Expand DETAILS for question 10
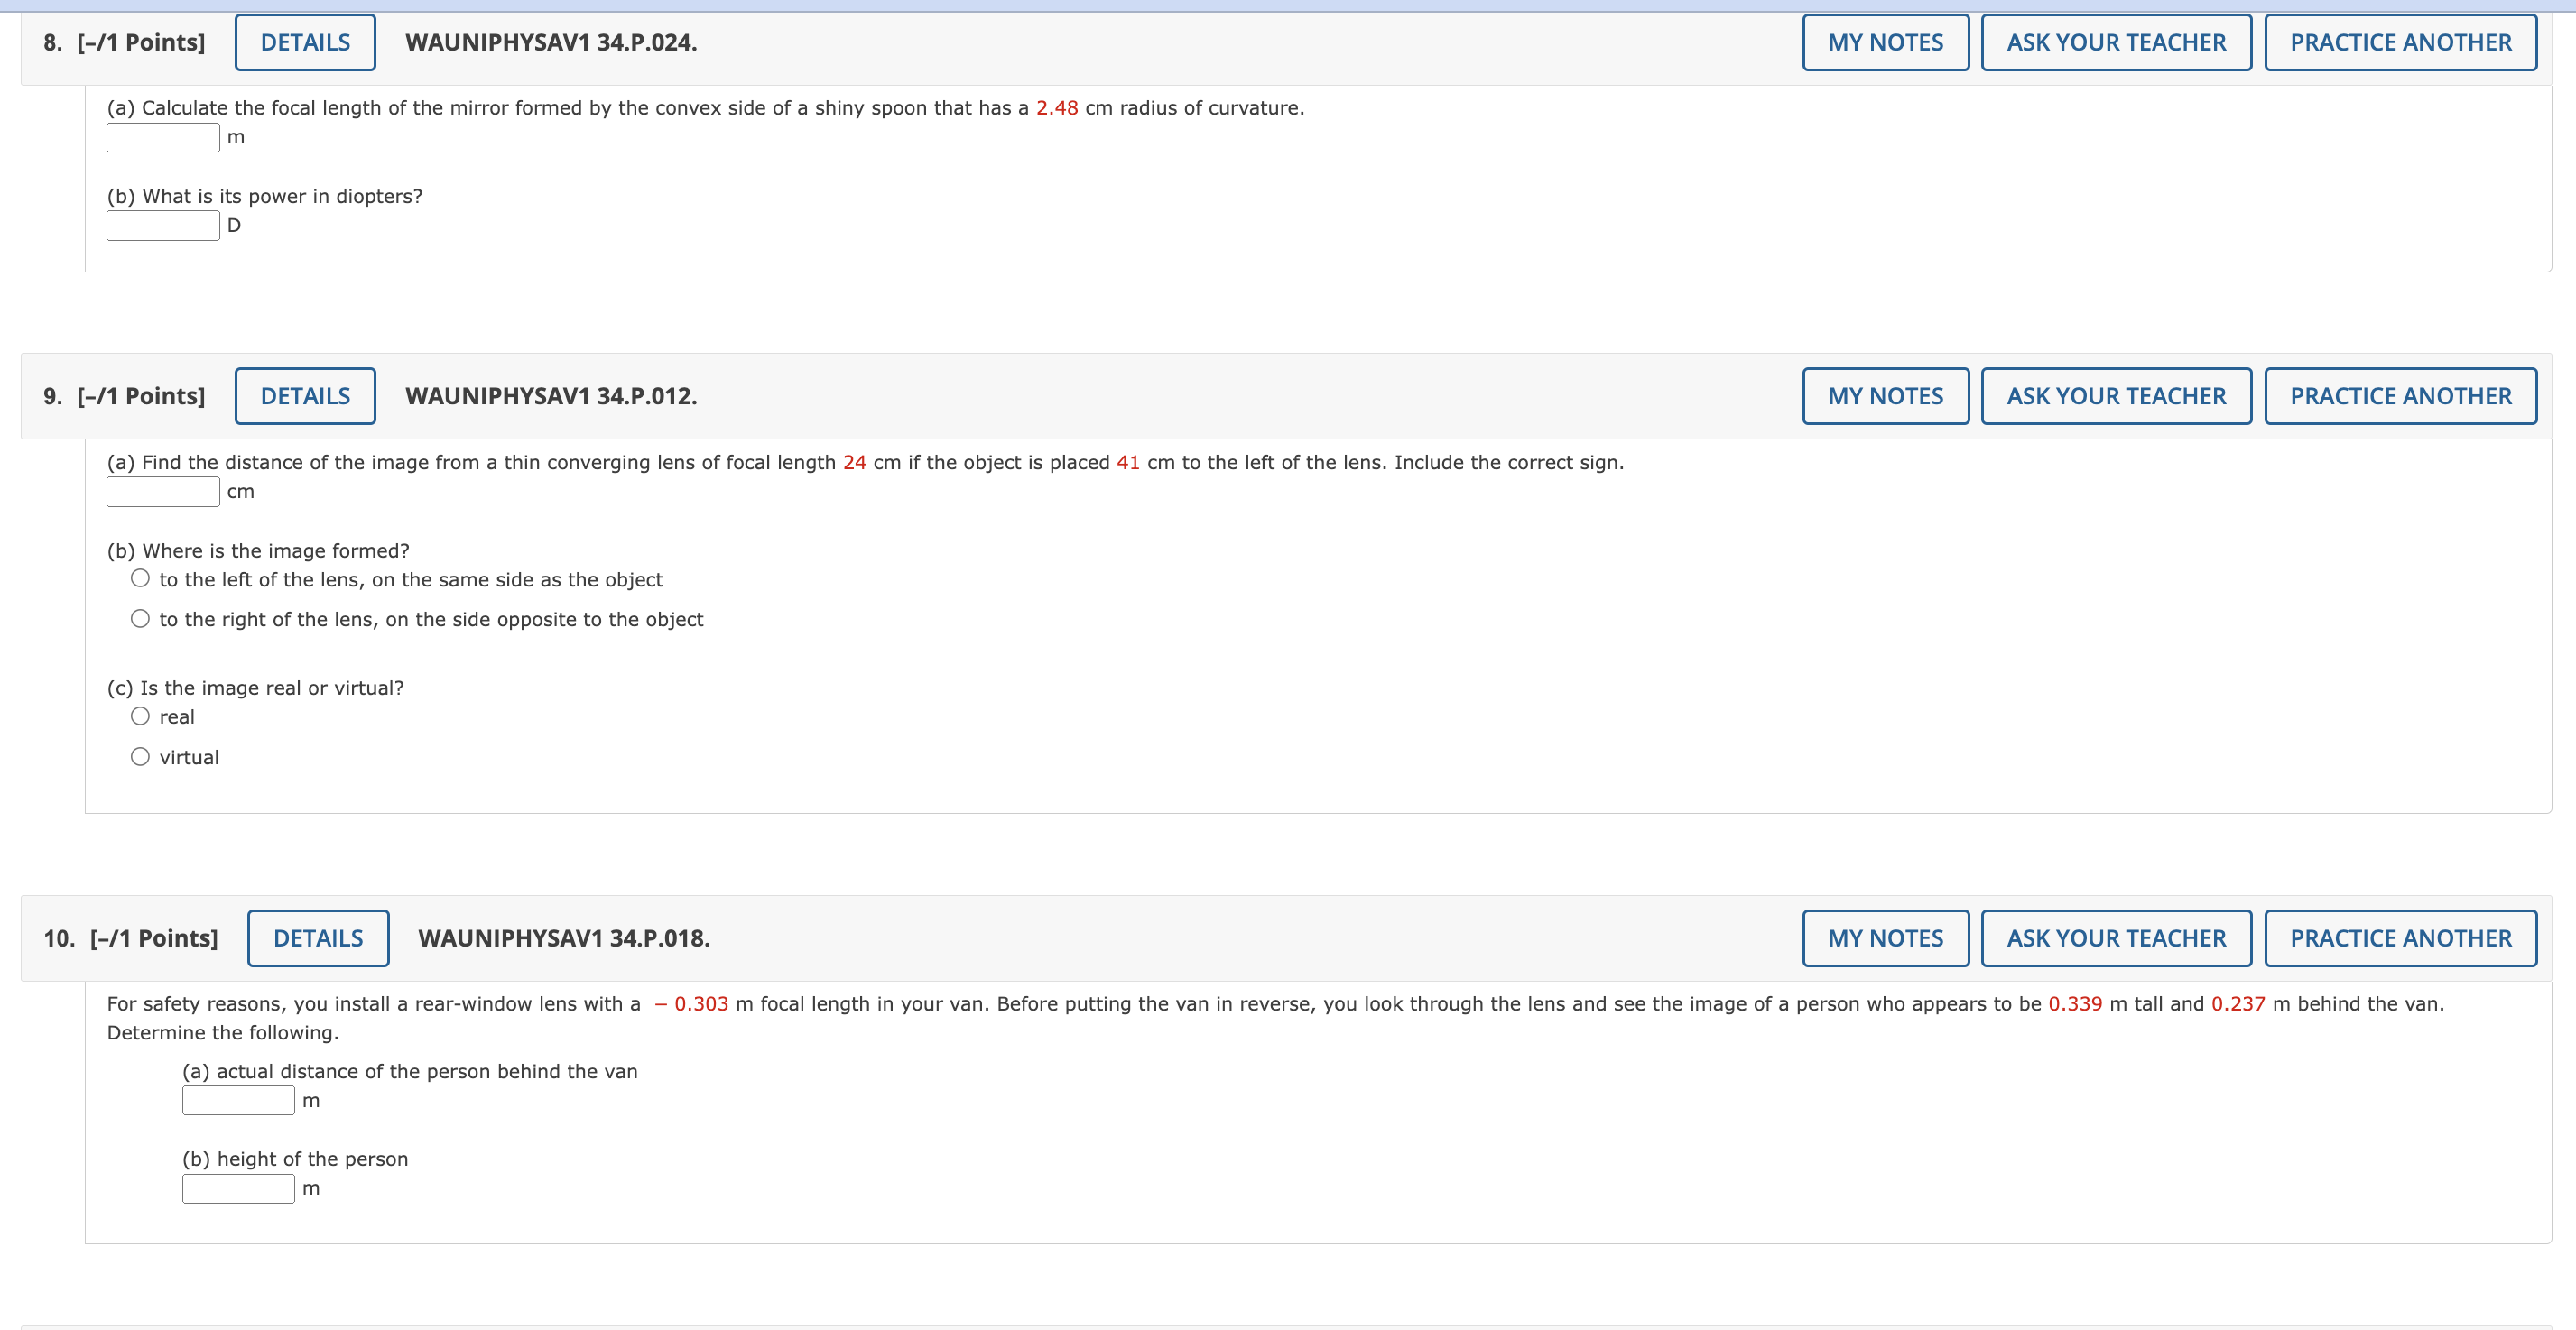This screenshot has height=1330, width=2576. pyautogui.click(x=318, y=938)
